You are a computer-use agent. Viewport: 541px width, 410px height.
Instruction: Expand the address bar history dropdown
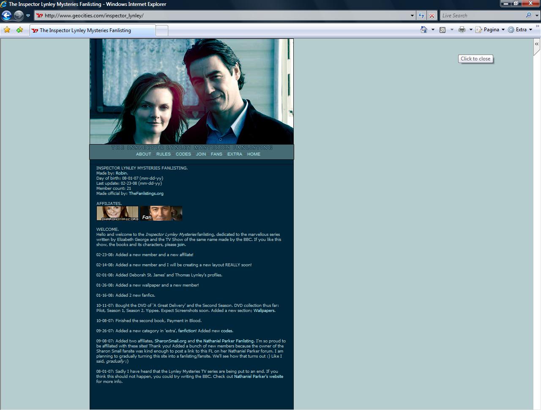click(x=412, y=16)
